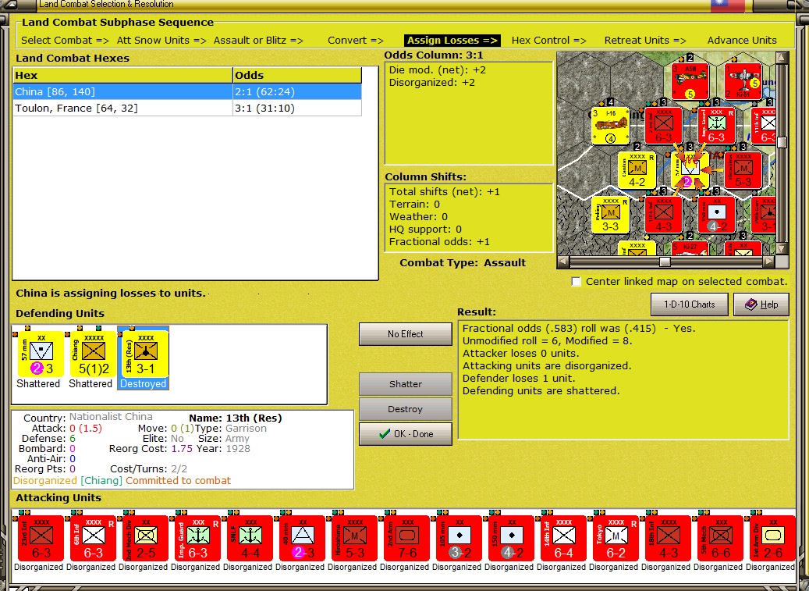Click the Hiroshima 5-3 unit on the map
Image resolution: width=809 pixels, height=591 pixels.
pyautogui.click(x=743, y=170)
